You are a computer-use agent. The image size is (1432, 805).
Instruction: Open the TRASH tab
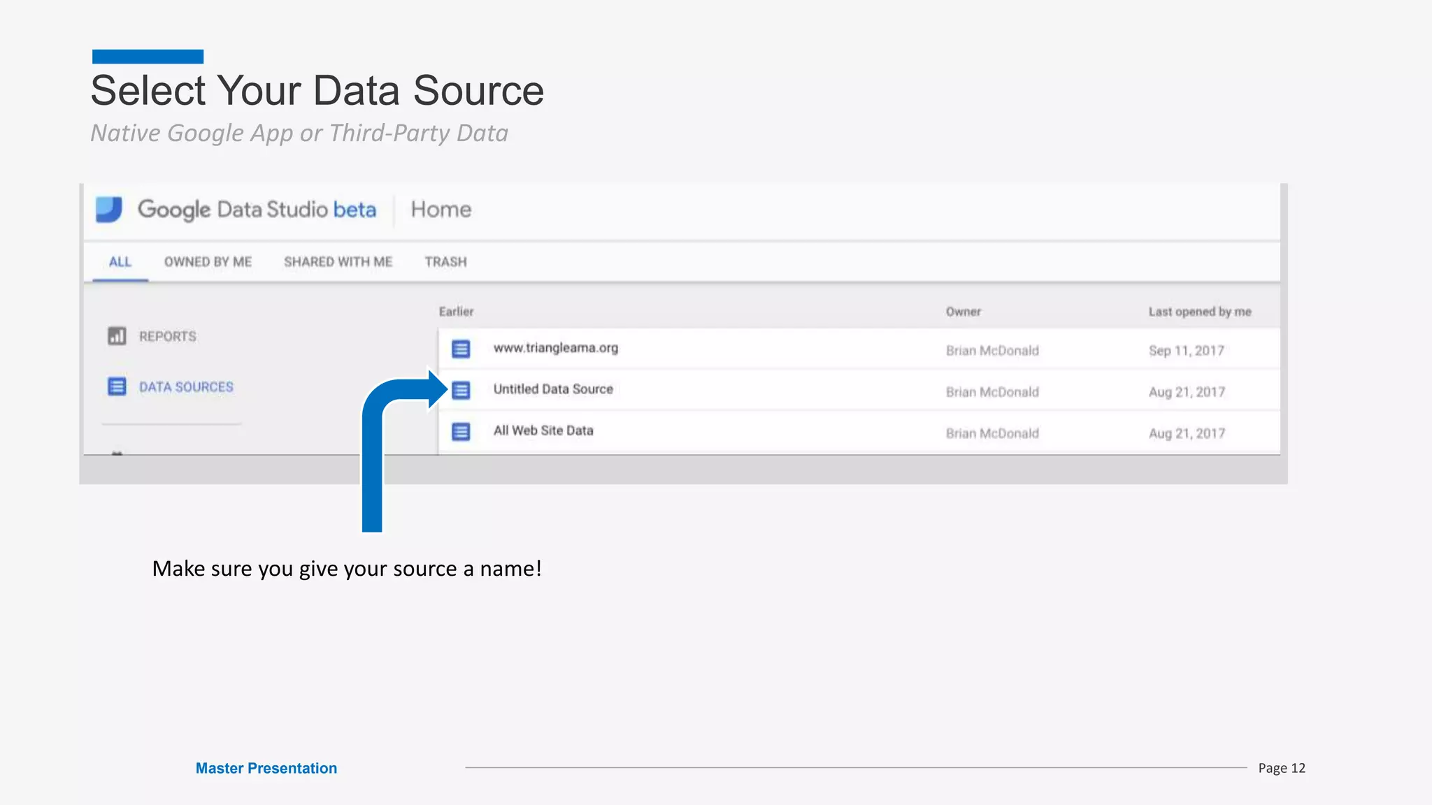[x=445, y=262]
